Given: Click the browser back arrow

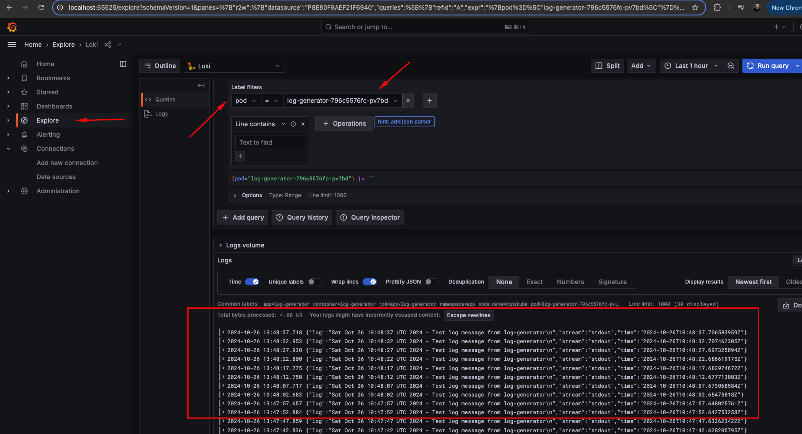Looking at the screenshot, I should coord(9,7).
